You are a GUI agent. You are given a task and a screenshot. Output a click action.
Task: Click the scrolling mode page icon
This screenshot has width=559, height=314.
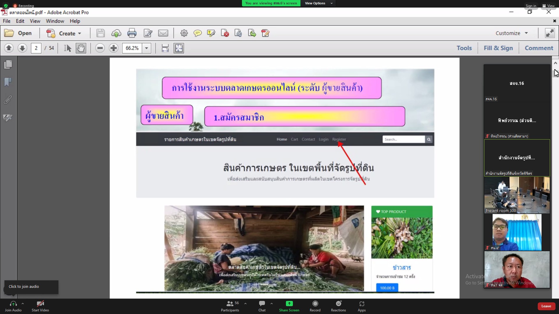[165, 48]
